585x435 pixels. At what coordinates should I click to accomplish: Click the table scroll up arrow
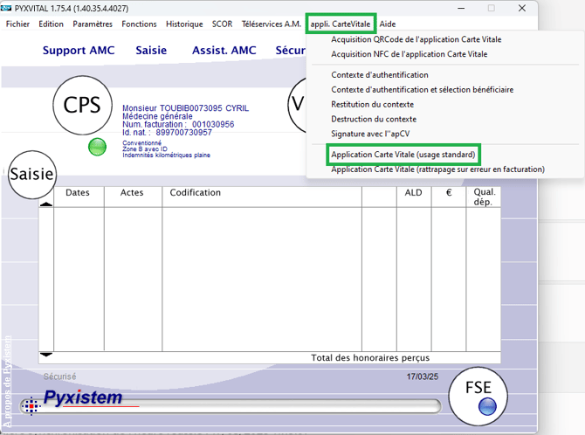coord(46,204)
